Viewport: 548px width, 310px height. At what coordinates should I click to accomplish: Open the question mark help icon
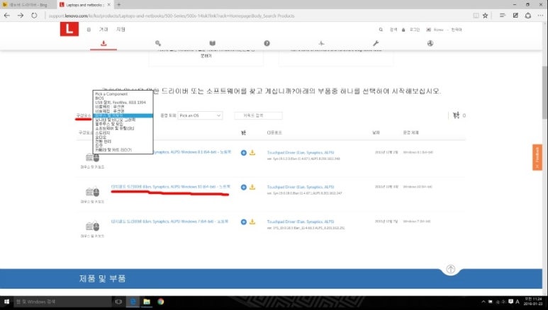(x=267, y=43)
